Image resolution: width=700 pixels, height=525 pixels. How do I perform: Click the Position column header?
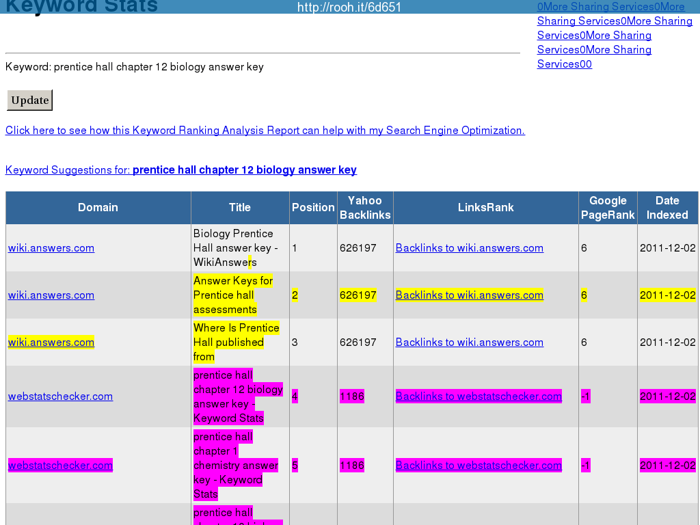click(x=313, y=208)
